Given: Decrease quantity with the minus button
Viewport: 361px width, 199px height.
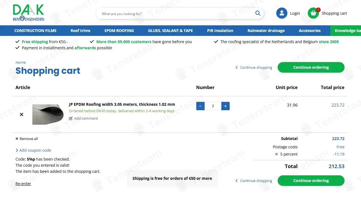Looking at the screenshot, I should [200, 106].
